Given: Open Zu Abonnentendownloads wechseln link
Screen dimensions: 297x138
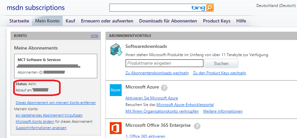Looking at the screenshot, I should (x=157, y=73).
